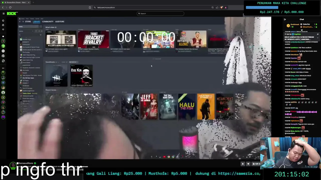Click username mikishima79 in chat
Screen dimensions: 321x180
coord(295,98)
